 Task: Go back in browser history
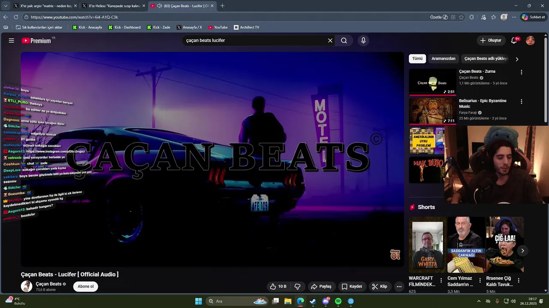click(x=6, y=17)
